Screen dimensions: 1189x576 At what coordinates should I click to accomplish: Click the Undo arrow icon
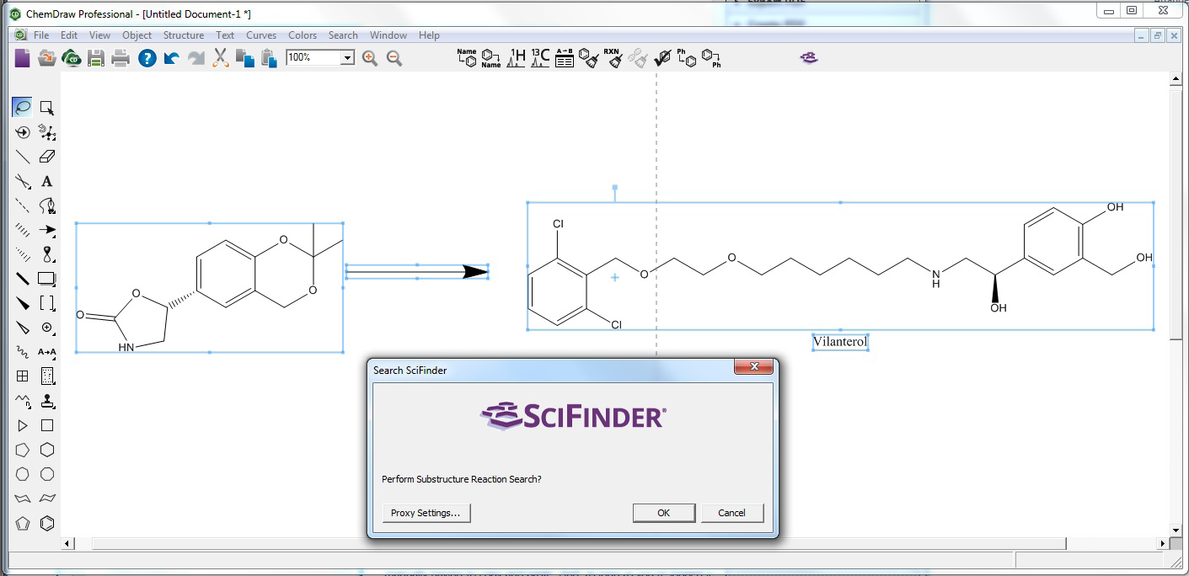[x=172, y=57]
